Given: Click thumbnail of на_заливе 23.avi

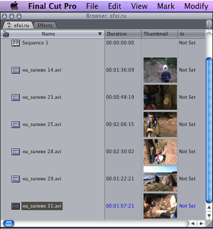Looking at the screenshot, I should pyautogui.click(x=160, y=97).
